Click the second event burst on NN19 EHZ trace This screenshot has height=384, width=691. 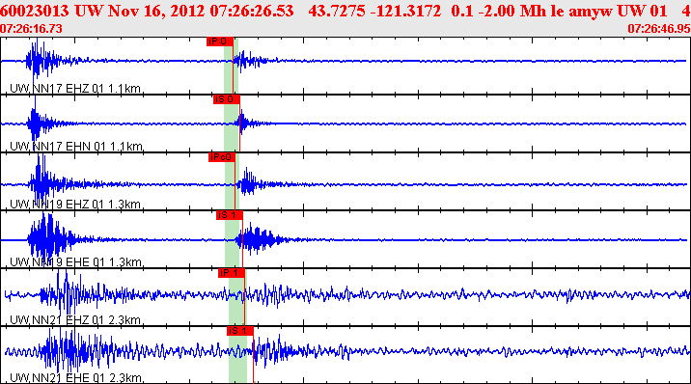249,182
